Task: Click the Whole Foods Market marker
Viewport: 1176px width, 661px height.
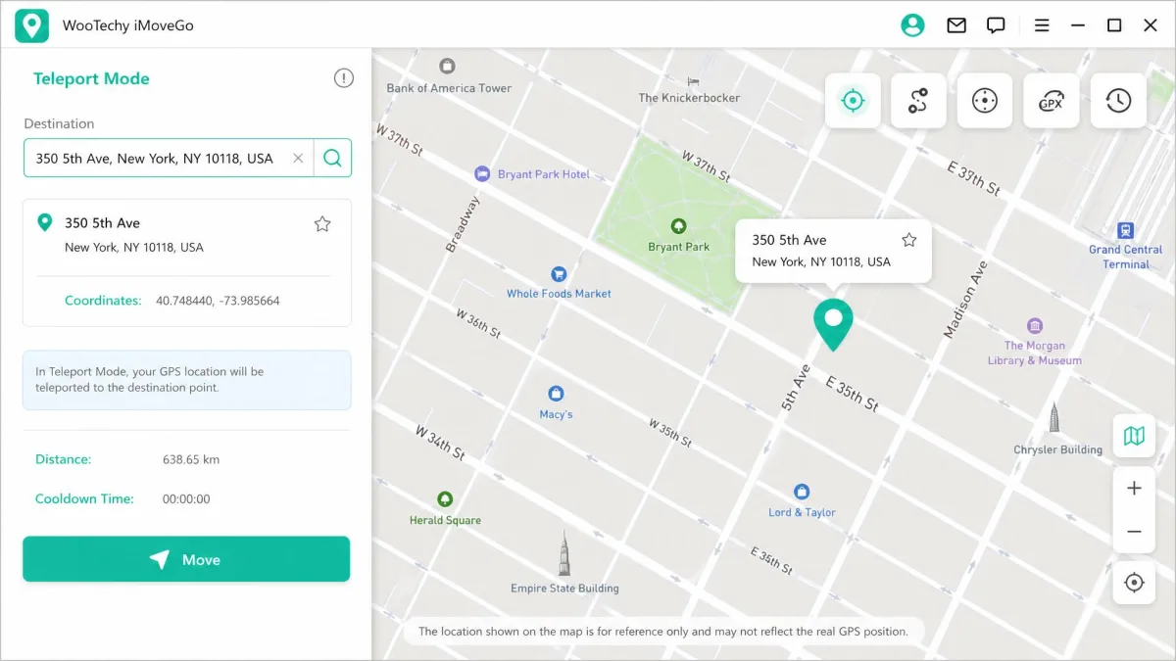Action: (559, 274)
